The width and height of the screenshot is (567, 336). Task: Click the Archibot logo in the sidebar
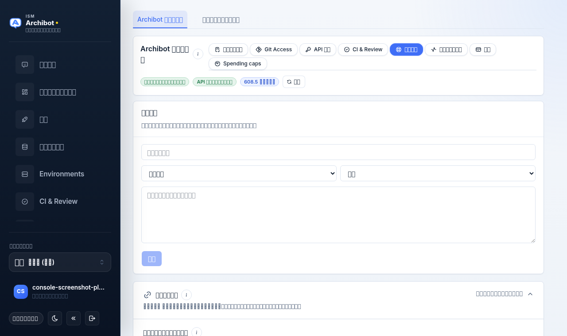coord(16,23)
